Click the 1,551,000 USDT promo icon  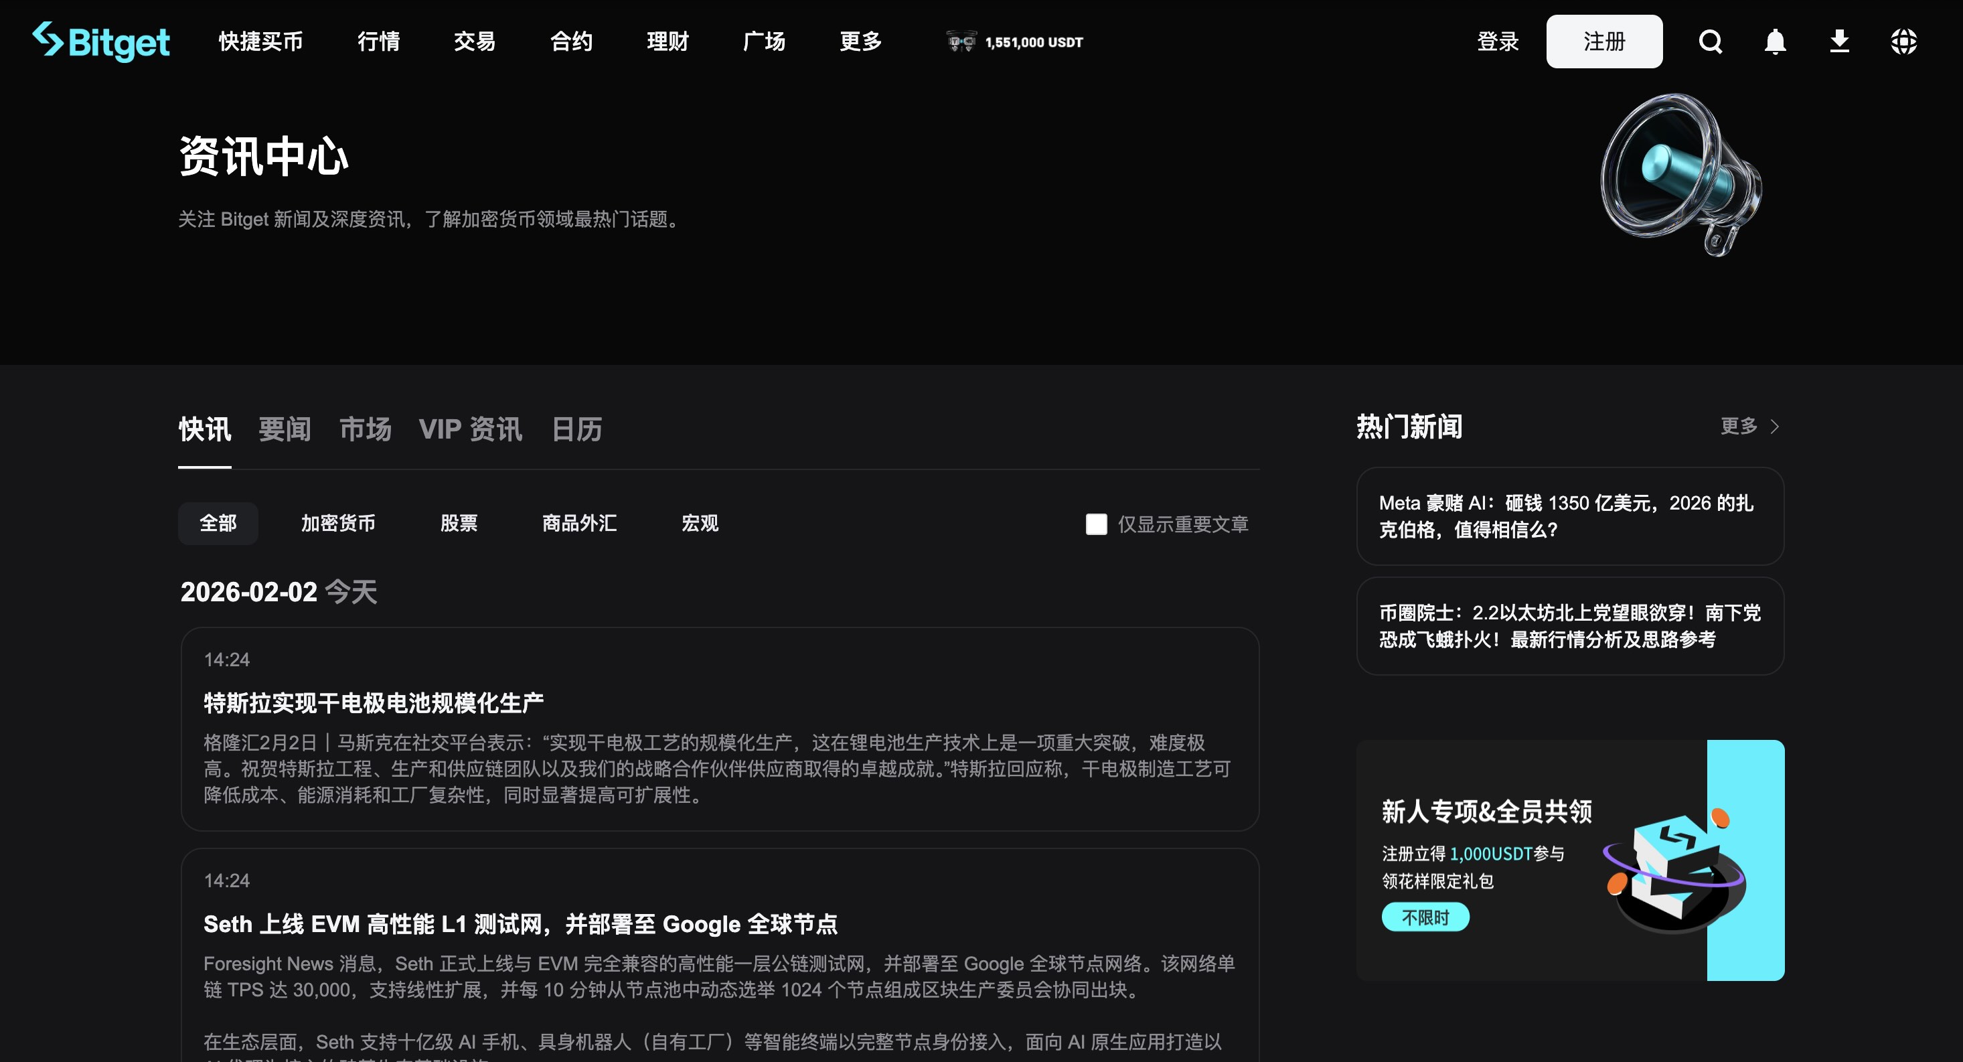(961, 41)
